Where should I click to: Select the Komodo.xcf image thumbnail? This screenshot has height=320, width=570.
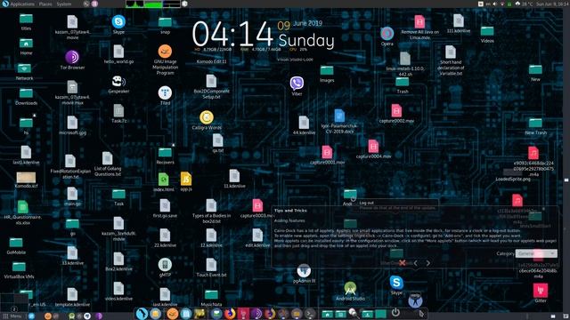[x=26, y=178]
